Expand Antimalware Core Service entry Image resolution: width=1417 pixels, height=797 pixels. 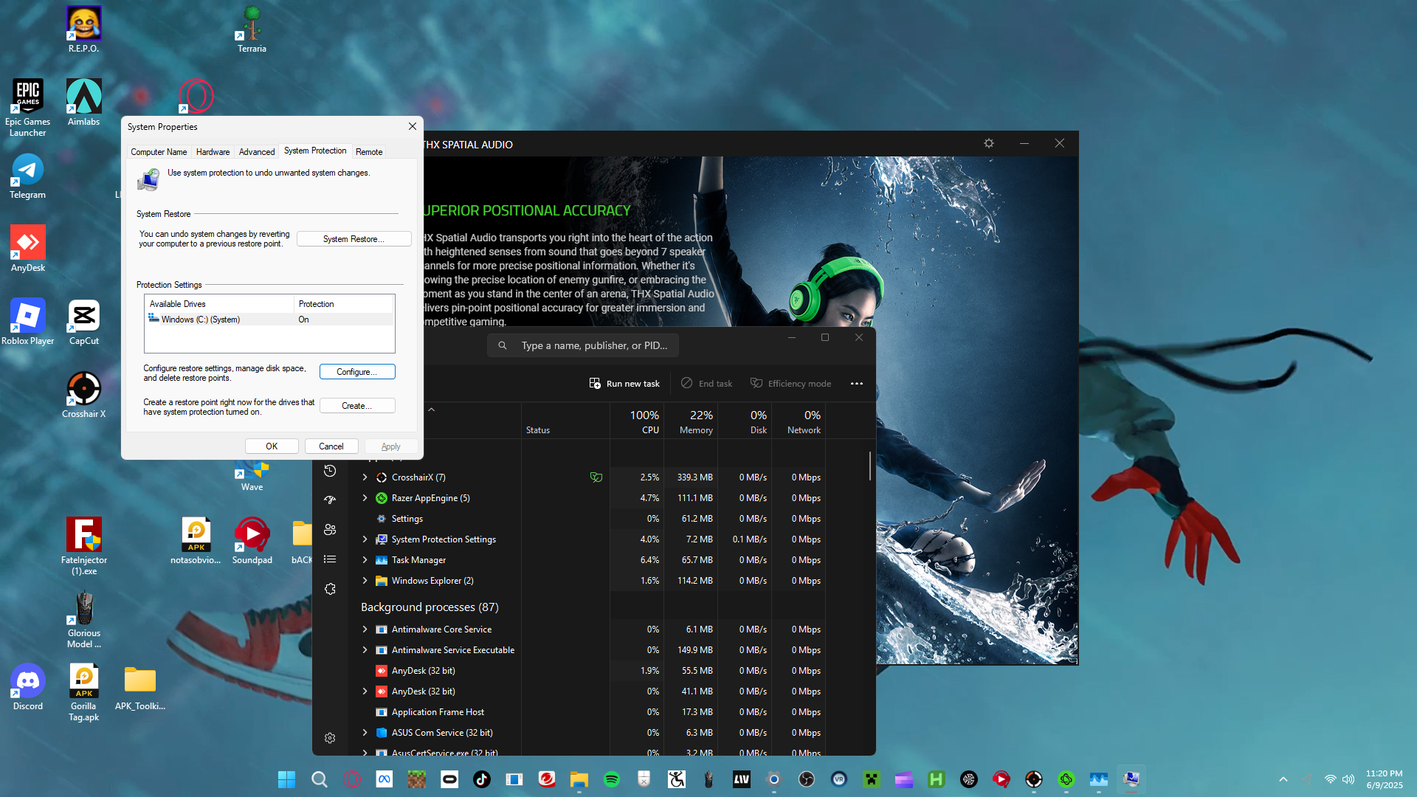click(365, 629)
